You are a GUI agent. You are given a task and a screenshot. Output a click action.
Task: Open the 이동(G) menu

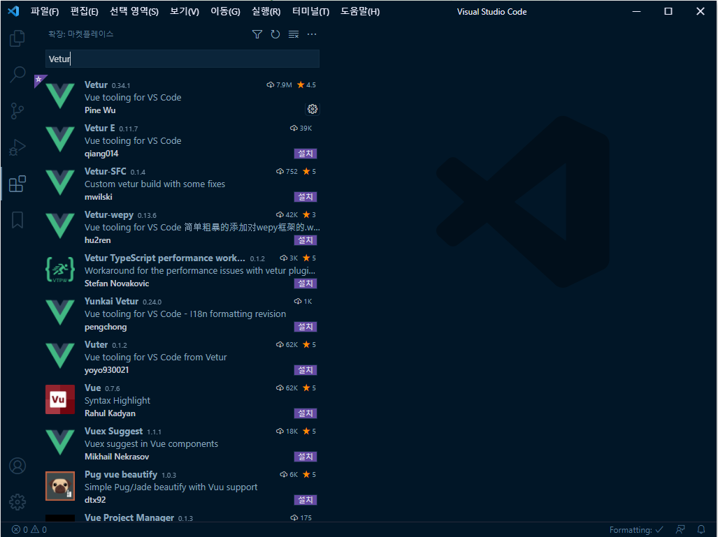tap(225, 11)
